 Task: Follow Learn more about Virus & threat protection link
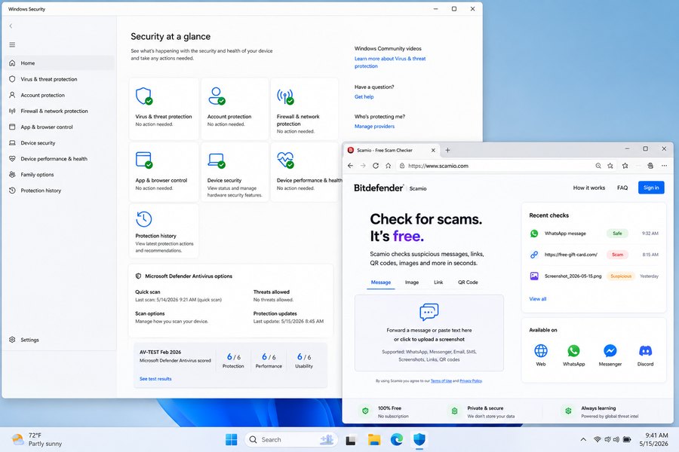[x=390, y=63]
